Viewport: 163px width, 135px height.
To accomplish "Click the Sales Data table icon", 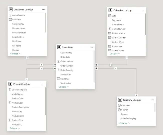I will (59, 47).
